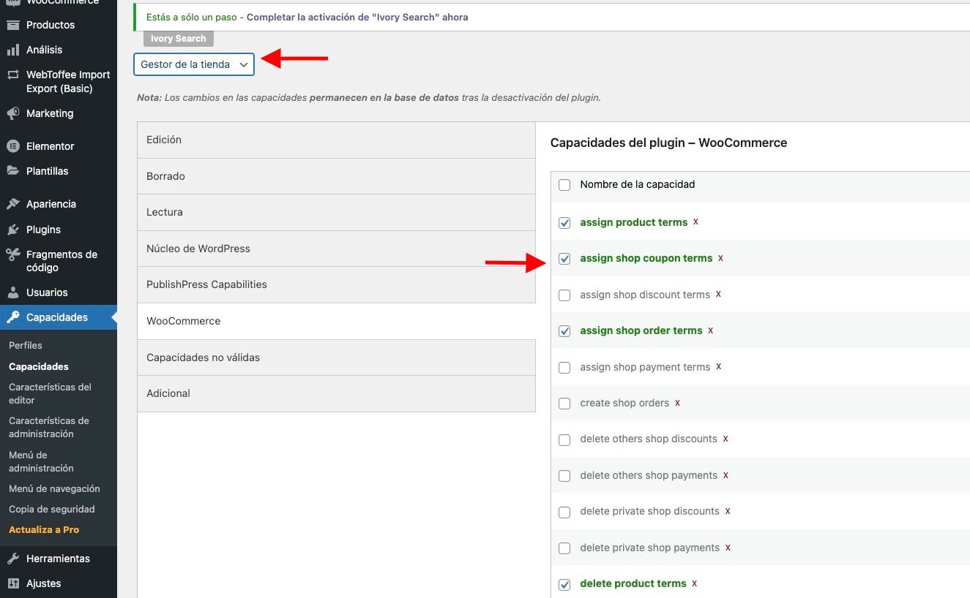Open Copia de seguridad submenu item
The height and width of the screenshot is (598, 970).
(x=52, y=509)
